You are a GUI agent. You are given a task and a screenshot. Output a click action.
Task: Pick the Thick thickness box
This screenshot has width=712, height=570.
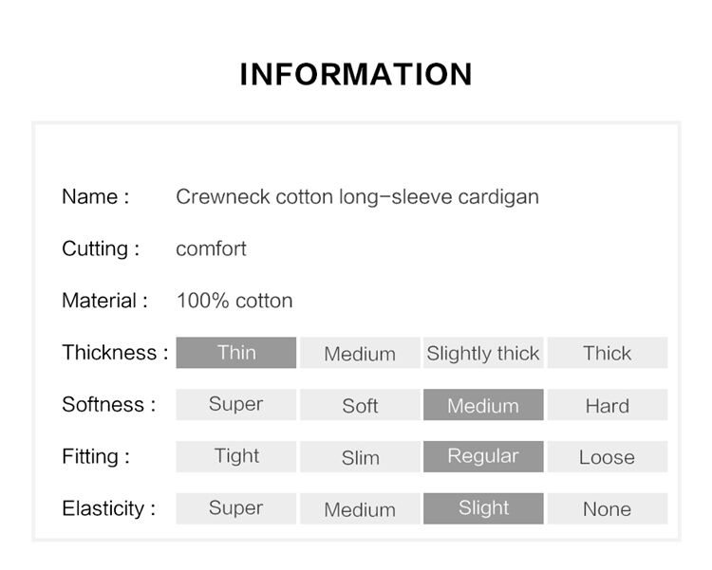coord(608,353)
